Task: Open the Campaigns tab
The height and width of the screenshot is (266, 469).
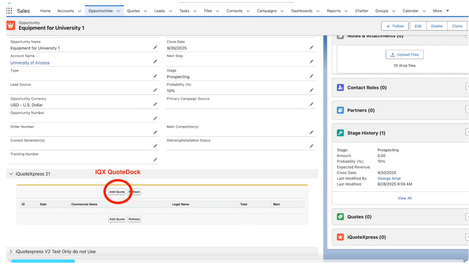Action: 267,11
